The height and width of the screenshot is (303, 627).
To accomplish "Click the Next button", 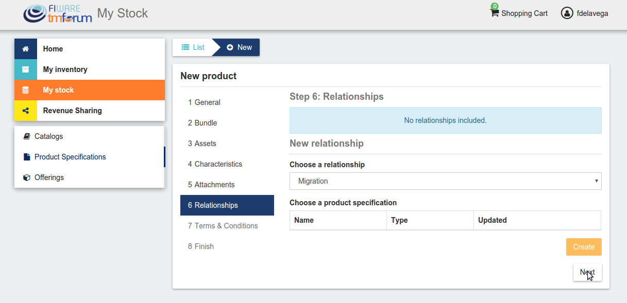I will (587, 272).
